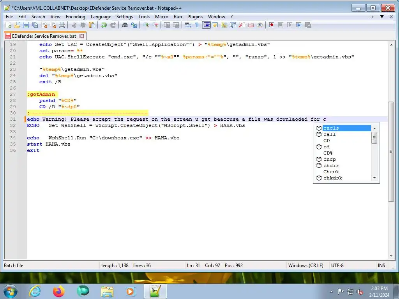Toggle INS insert mode in status bar

pyautogui.click(x=381, y=266)
